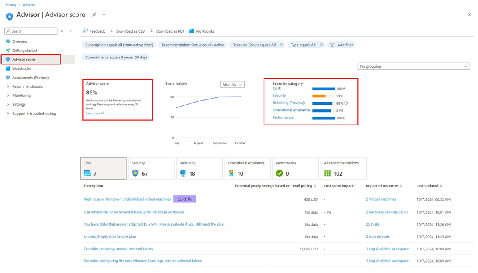Click the Getting started sidebar icon
The image size is (478, 273).
[x=8, y=50]
